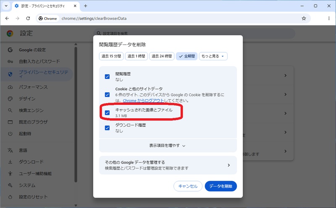The width and height of the screenshot is (336, 208).
Task: Click the 検索エンジン magnifier icon
Action: click(x=10, y=110)
